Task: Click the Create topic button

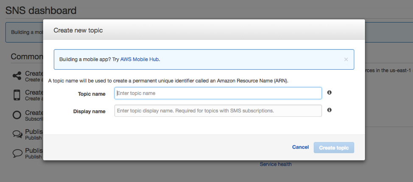Action: point(334,148)
